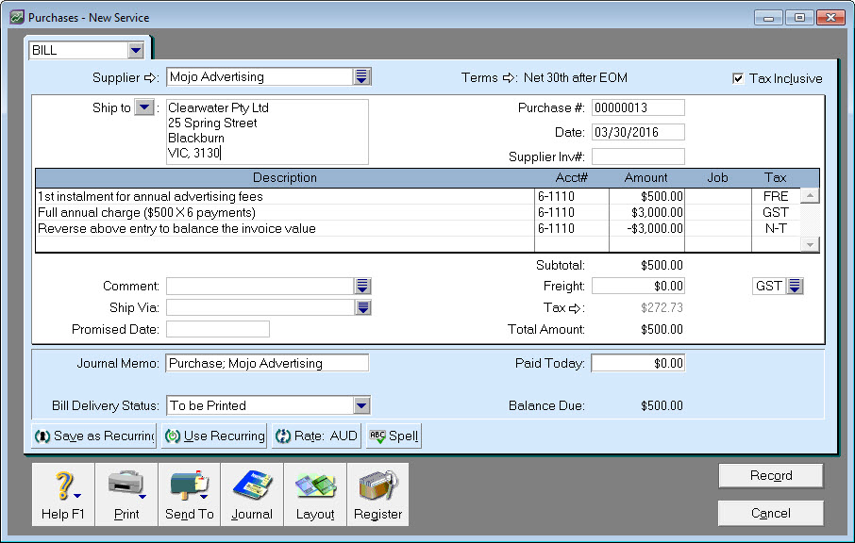Click Use Recurring button
This screenshot has height=543, width=855.
pos(213,436)
